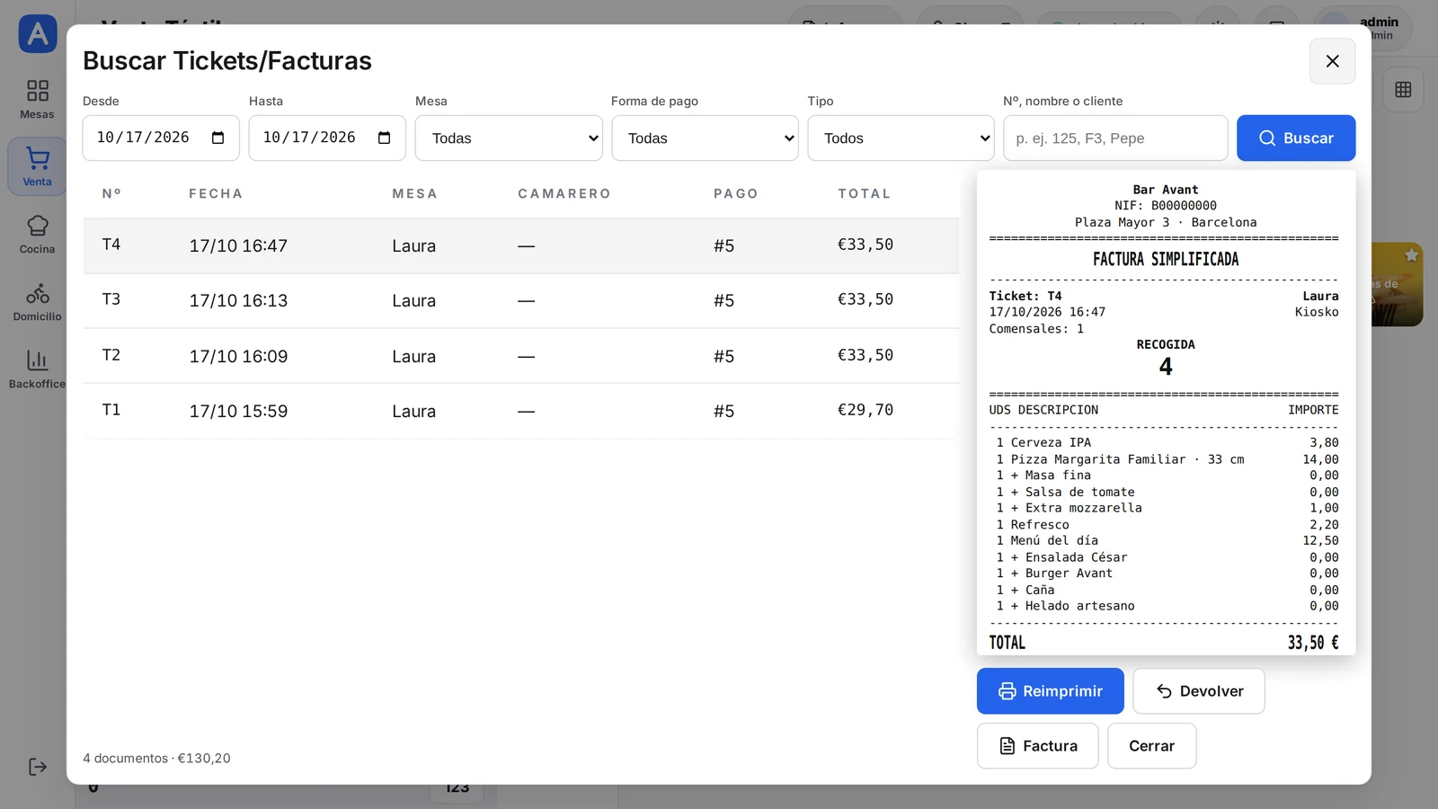
Task: Open the Venta cart section
Action: coord(37,166)
